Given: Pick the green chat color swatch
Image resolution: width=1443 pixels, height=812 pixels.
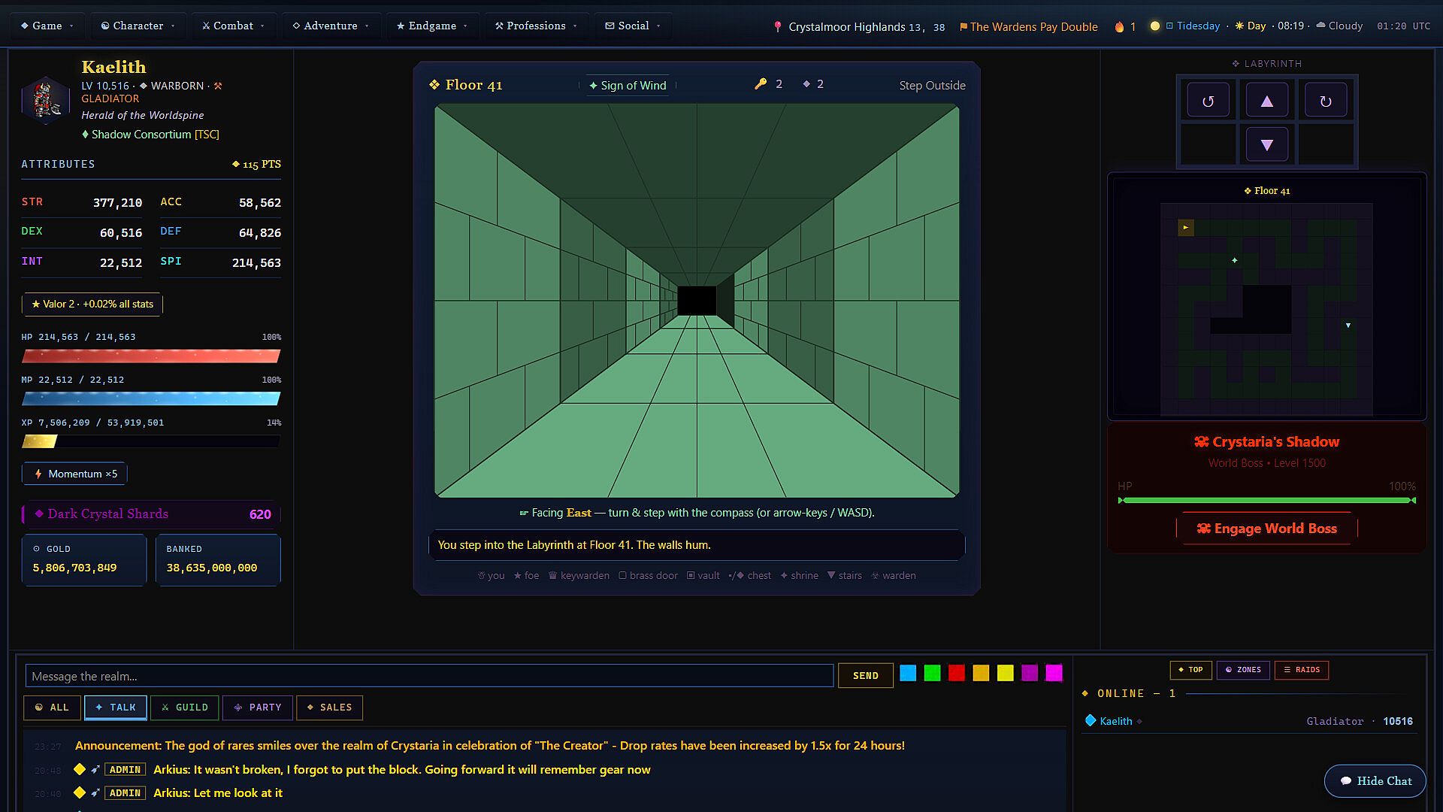Looking at the screenshot, I should point(932,673).
